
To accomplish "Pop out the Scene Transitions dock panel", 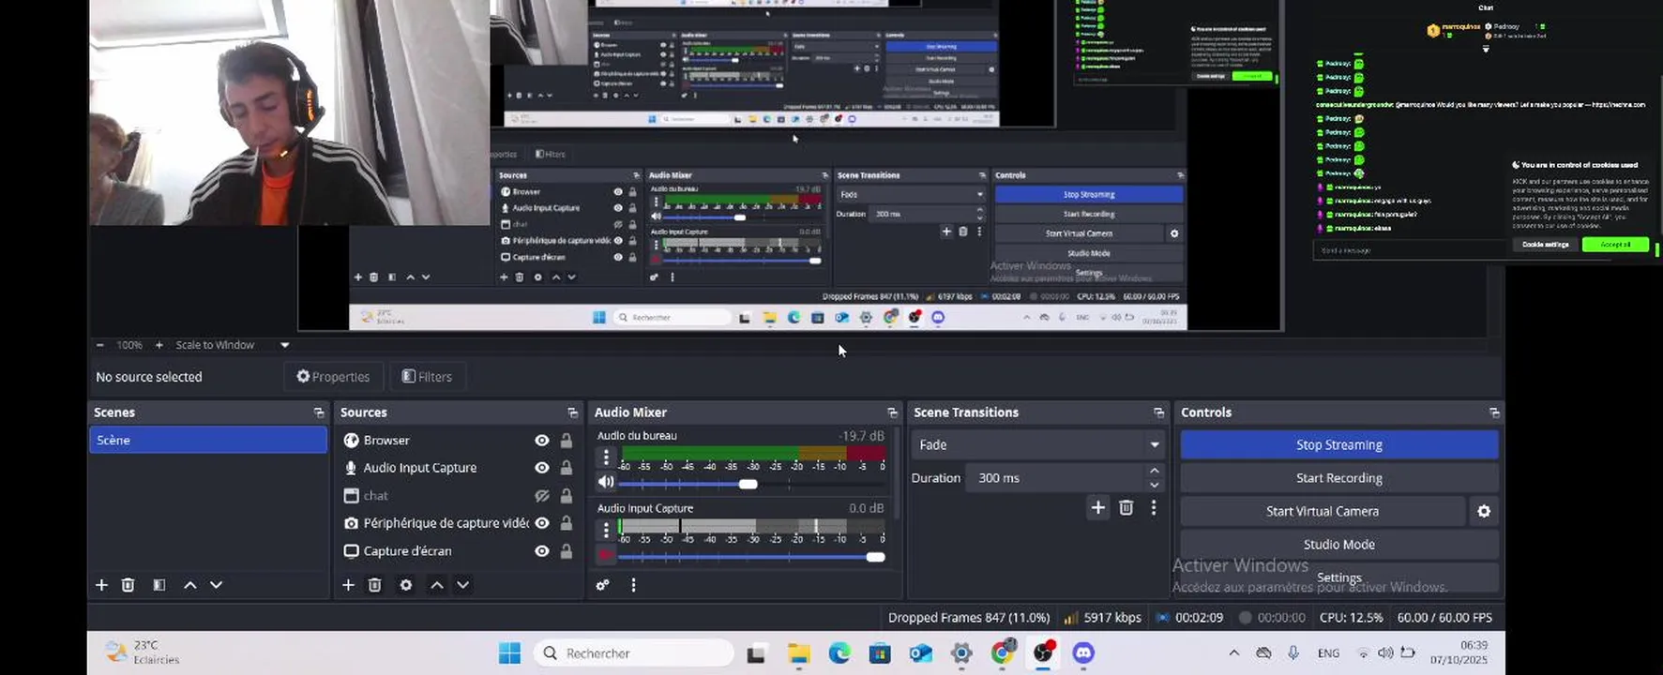I will click(x=1158, y=412).
